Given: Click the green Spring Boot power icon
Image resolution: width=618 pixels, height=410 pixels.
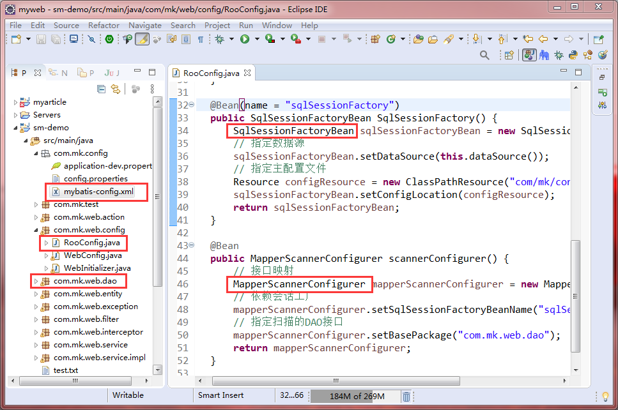Looking at the screenshot, I should pyautogui.click(x=109, y=39).
